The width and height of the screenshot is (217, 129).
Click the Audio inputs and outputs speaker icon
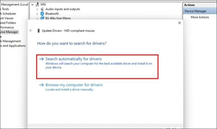tap(42, 9)
